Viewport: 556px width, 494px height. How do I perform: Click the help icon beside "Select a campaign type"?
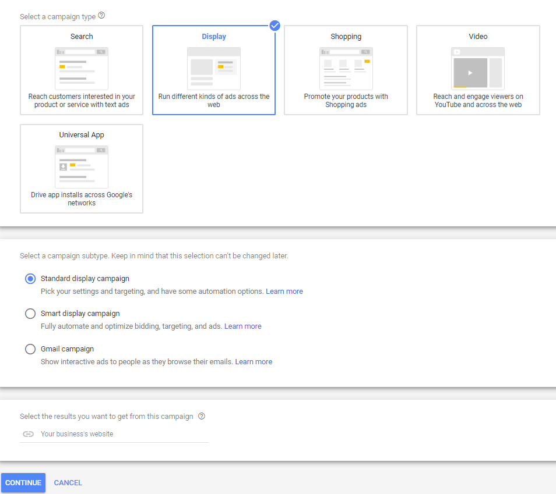[x=101, y=16]
